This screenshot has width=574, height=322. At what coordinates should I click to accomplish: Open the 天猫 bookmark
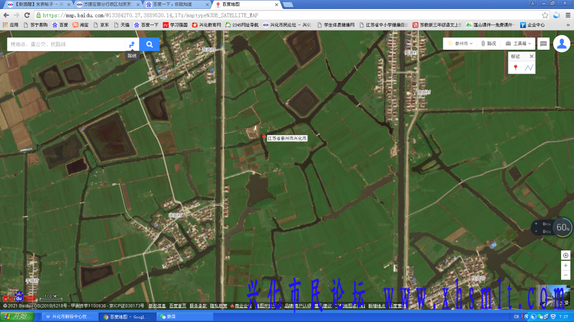click(x=122, y=25)
